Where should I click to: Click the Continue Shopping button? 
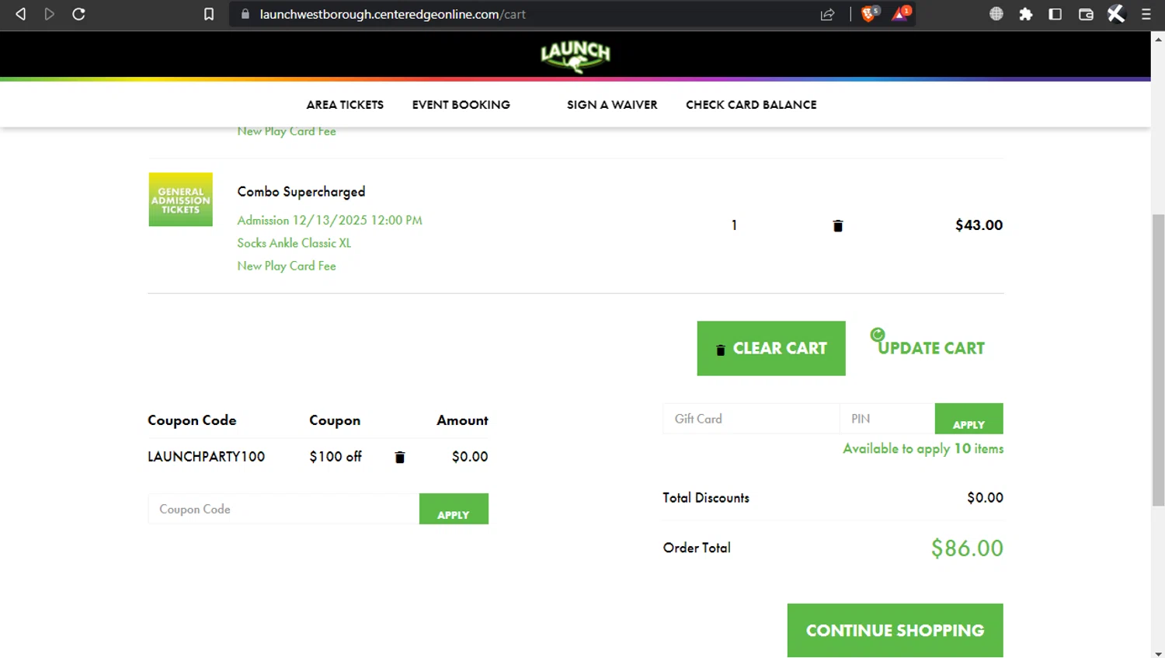895,631
